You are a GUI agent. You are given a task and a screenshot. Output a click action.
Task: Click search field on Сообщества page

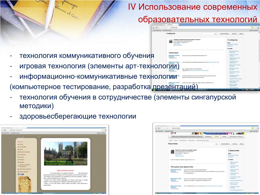(208, 34)
